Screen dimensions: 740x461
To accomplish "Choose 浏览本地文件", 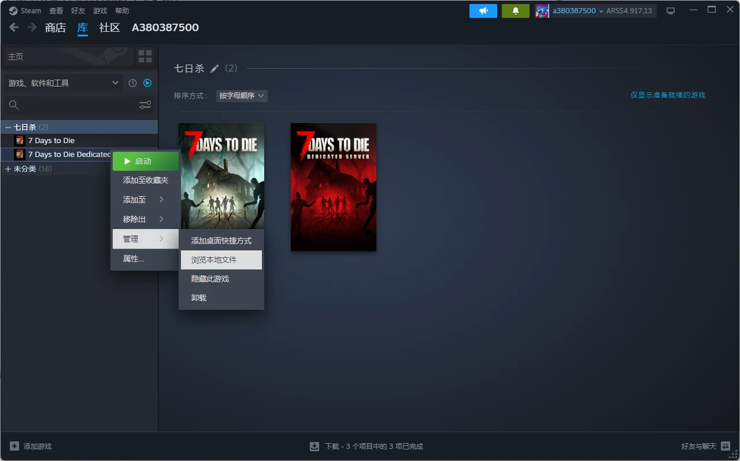I will pos(222,260).
